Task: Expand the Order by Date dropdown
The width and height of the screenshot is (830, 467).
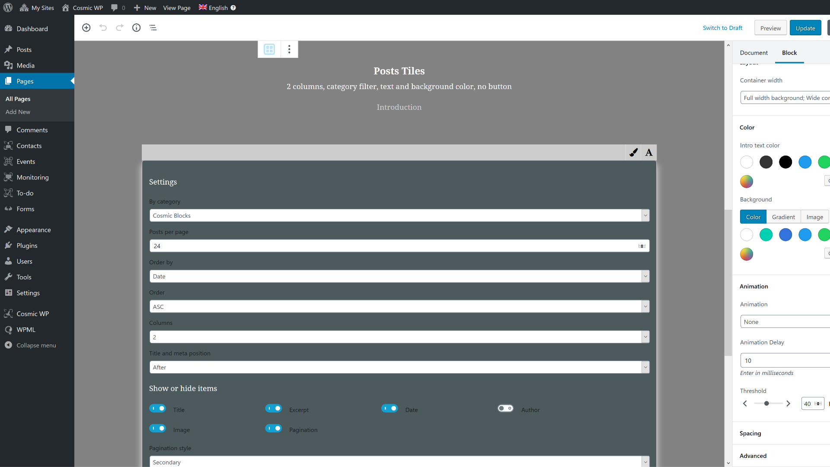Action: (x=399, y=276)
